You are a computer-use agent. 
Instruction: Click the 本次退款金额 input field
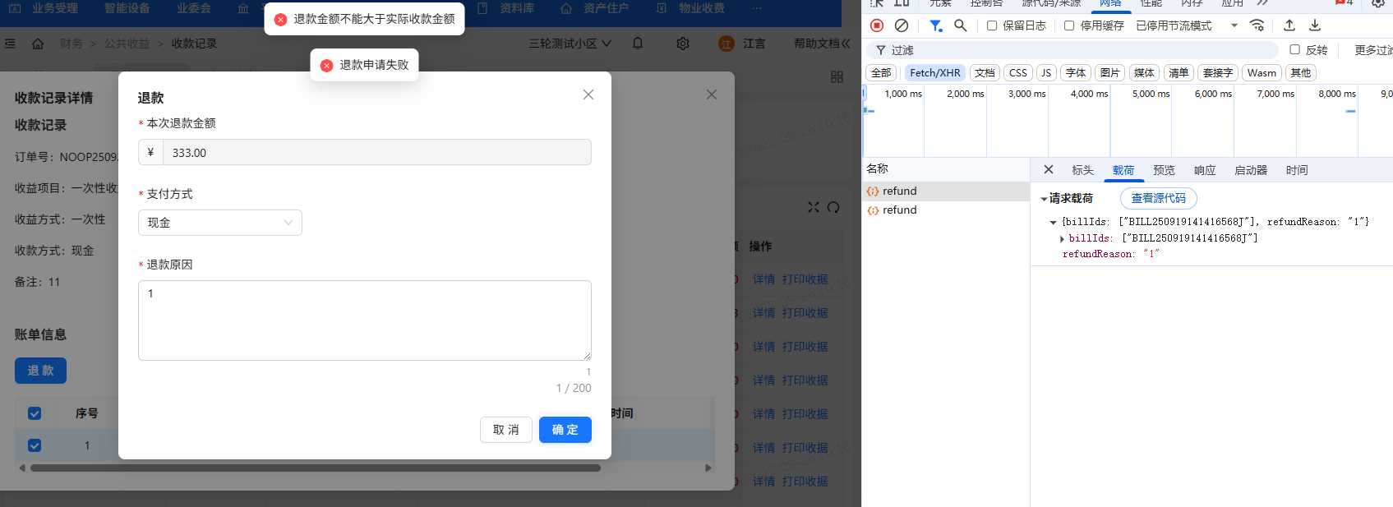click(377, 152)
